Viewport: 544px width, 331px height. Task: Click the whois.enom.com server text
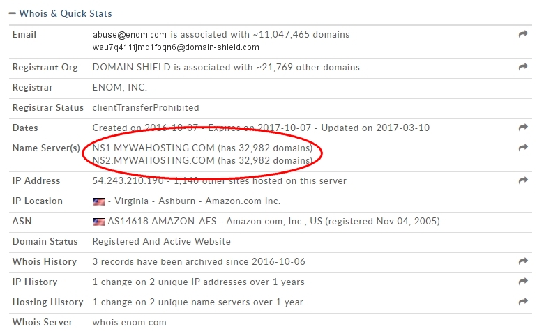(x=130, y=323)
